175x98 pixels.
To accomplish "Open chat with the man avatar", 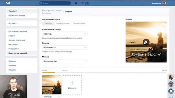I will (171, 84).
